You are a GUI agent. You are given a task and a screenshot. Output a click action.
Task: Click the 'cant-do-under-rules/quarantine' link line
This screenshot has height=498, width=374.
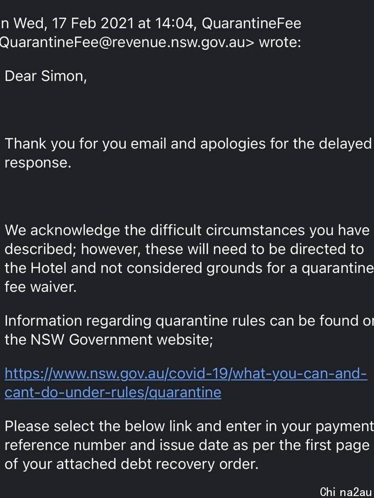[113, 392]
